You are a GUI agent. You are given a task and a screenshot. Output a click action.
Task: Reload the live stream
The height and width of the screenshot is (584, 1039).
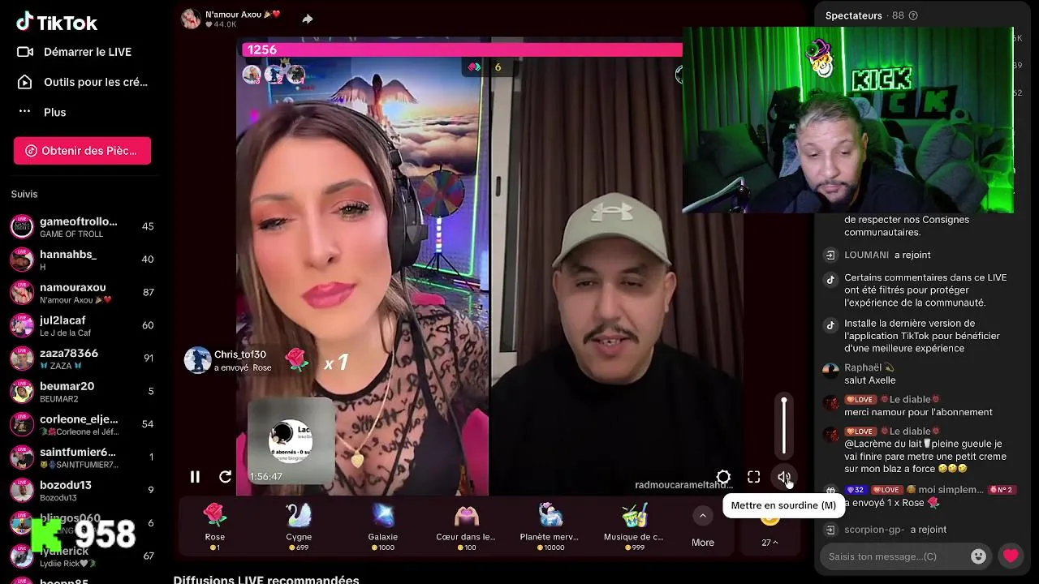226,477
